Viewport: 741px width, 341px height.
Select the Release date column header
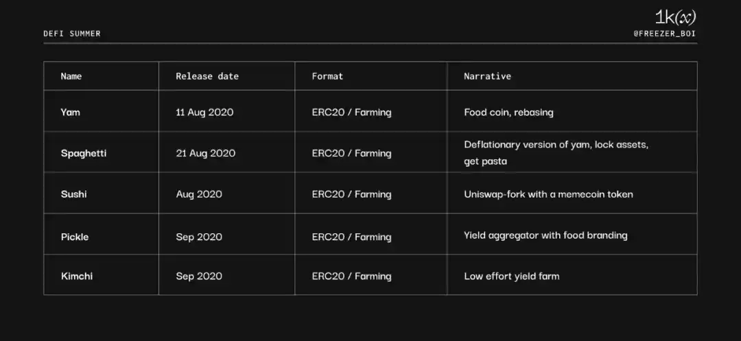[207, 76]
